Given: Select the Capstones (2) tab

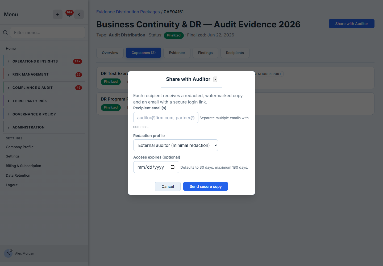Looking at the screenshot, I should pyautogui.click(x=143, y=53).
